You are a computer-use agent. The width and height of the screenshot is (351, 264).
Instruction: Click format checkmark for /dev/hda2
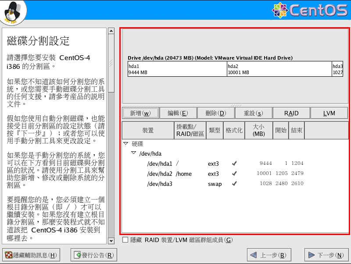(x=234, y=174)
